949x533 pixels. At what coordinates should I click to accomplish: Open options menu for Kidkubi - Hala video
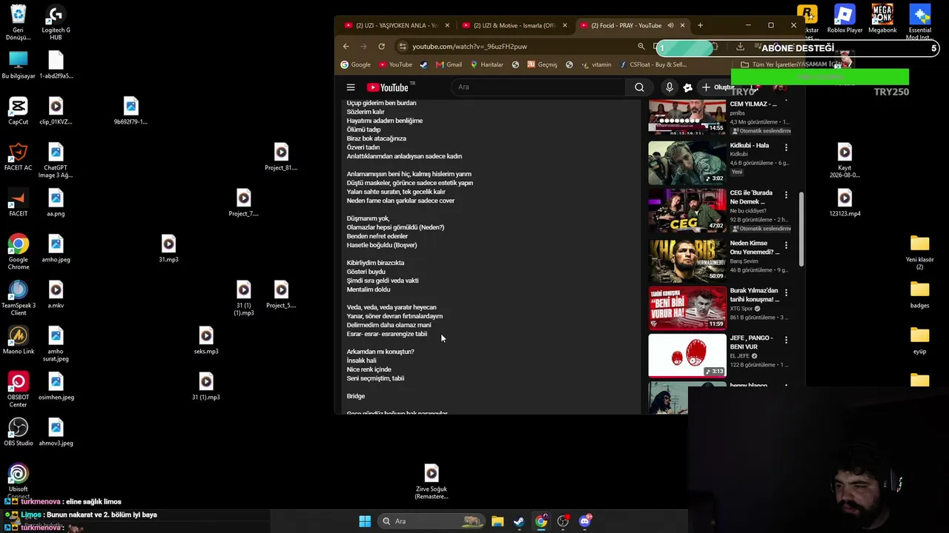pyautogui.click(x=786, y=147)
